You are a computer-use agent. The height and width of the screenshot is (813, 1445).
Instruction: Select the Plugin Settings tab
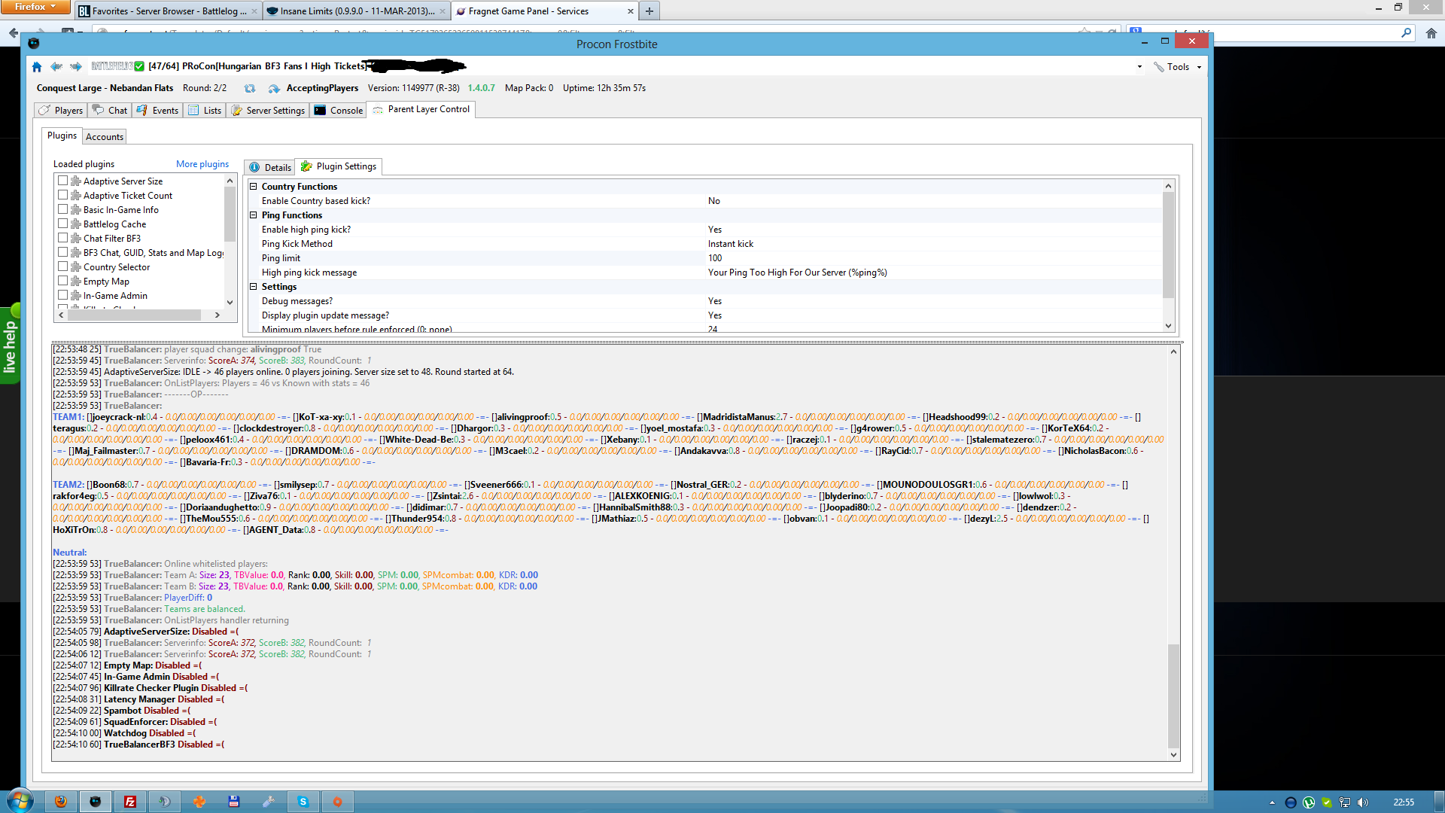(339, 166)
